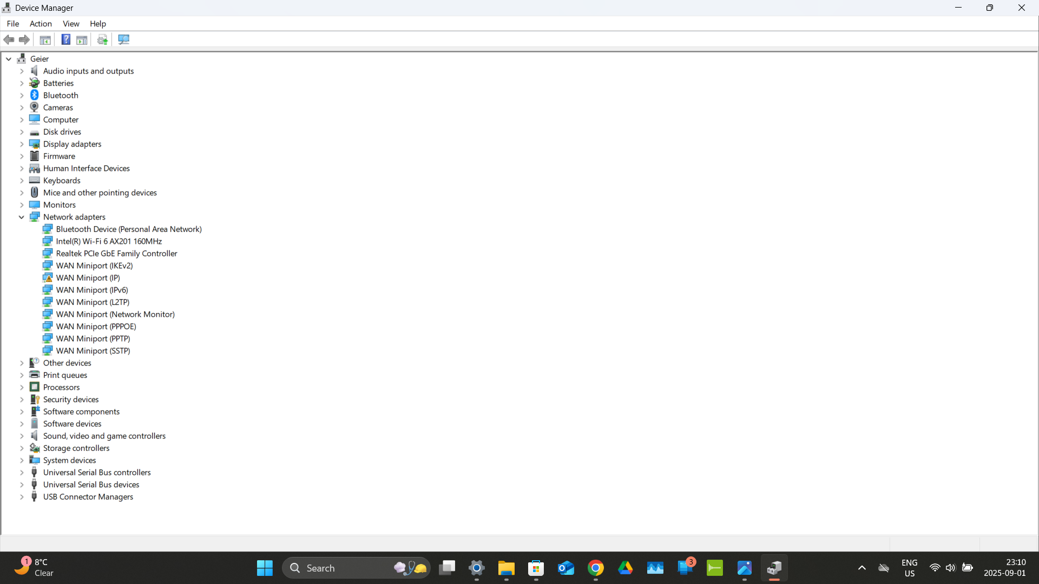This screenshot has width=1039, height=584.
Task: Click the Geier computer root icon
Action: pos(22,58)
